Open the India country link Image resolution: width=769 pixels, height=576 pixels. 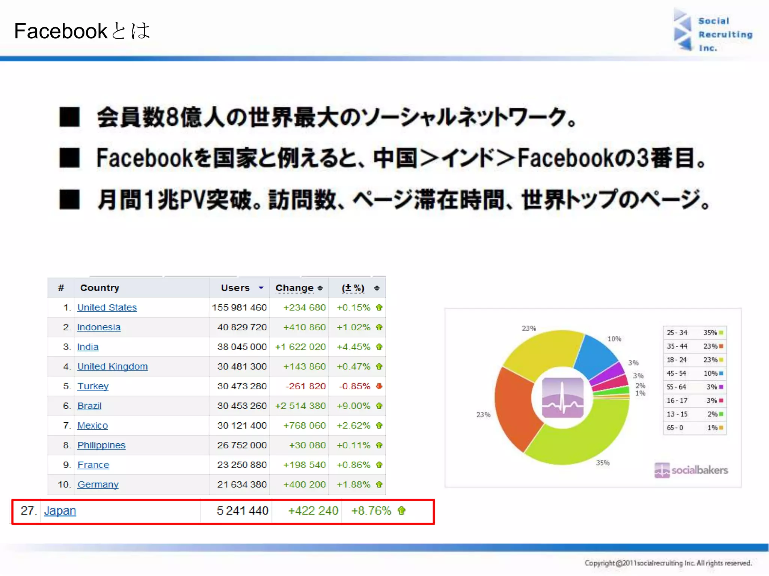pyautogui.click(x=88, y=347)
